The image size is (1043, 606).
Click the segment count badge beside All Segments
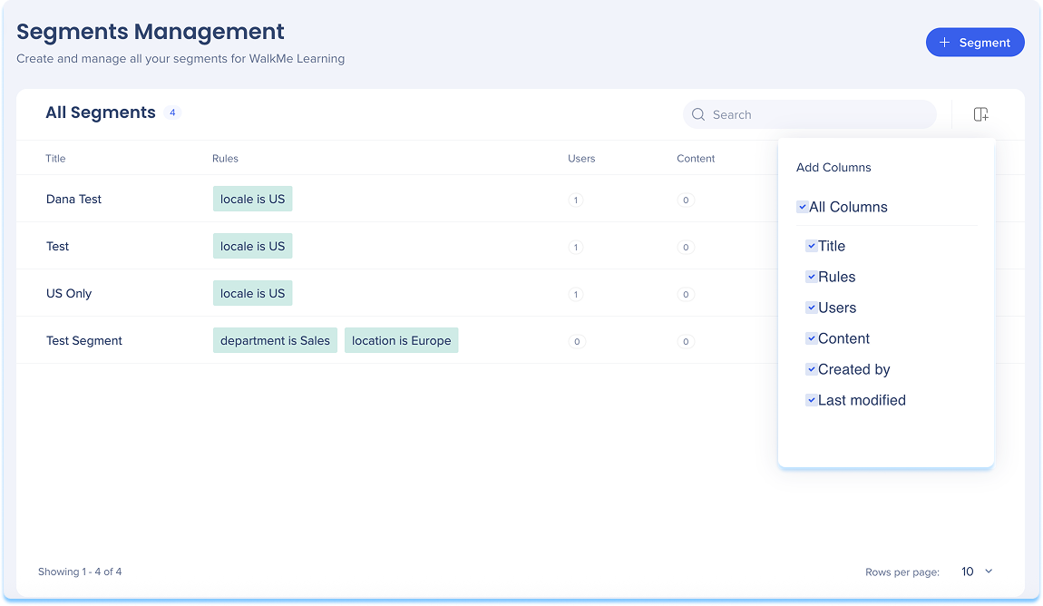pos(172,112)
